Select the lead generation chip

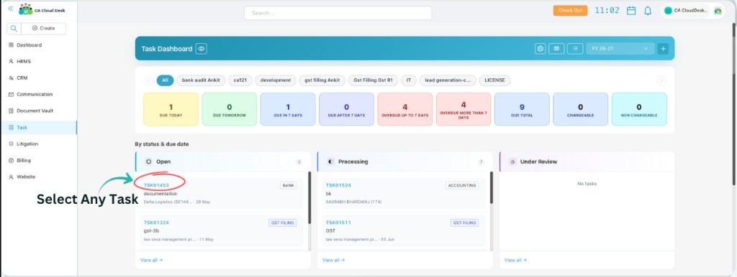tap(448, 80)
